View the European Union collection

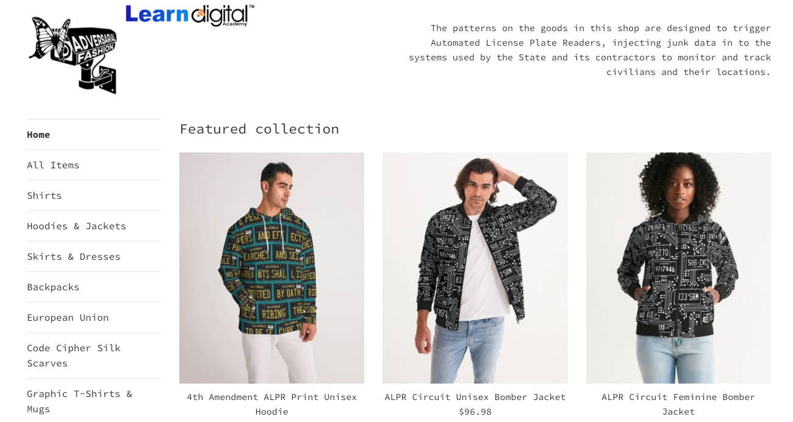[68, 318]
